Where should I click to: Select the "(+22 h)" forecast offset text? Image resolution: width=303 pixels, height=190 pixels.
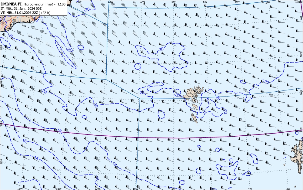(45, 13)
